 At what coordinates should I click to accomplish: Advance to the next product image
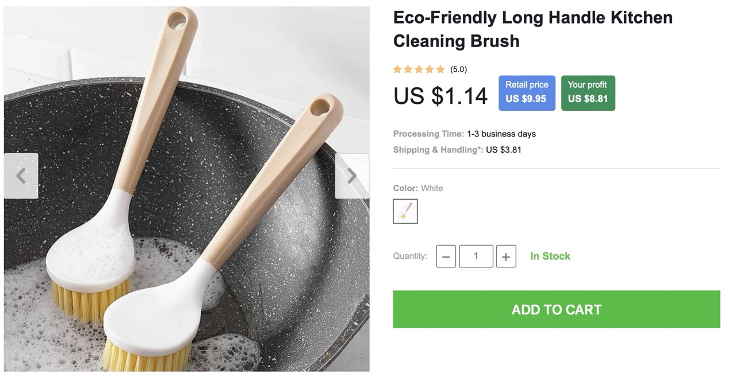[351, 176]
